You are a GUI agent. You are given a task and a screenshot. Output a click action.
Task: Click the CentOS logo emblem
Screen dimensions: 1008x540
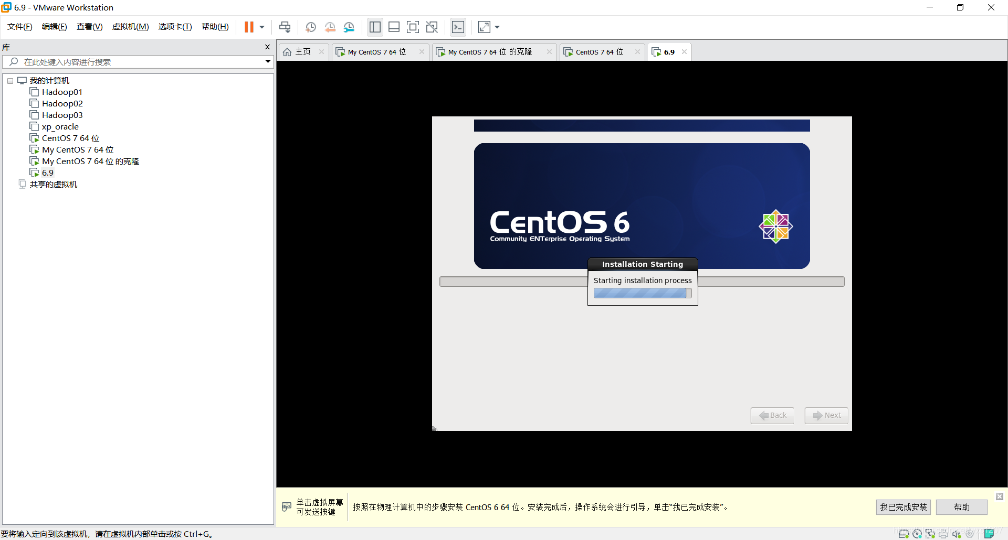(775, 226)
